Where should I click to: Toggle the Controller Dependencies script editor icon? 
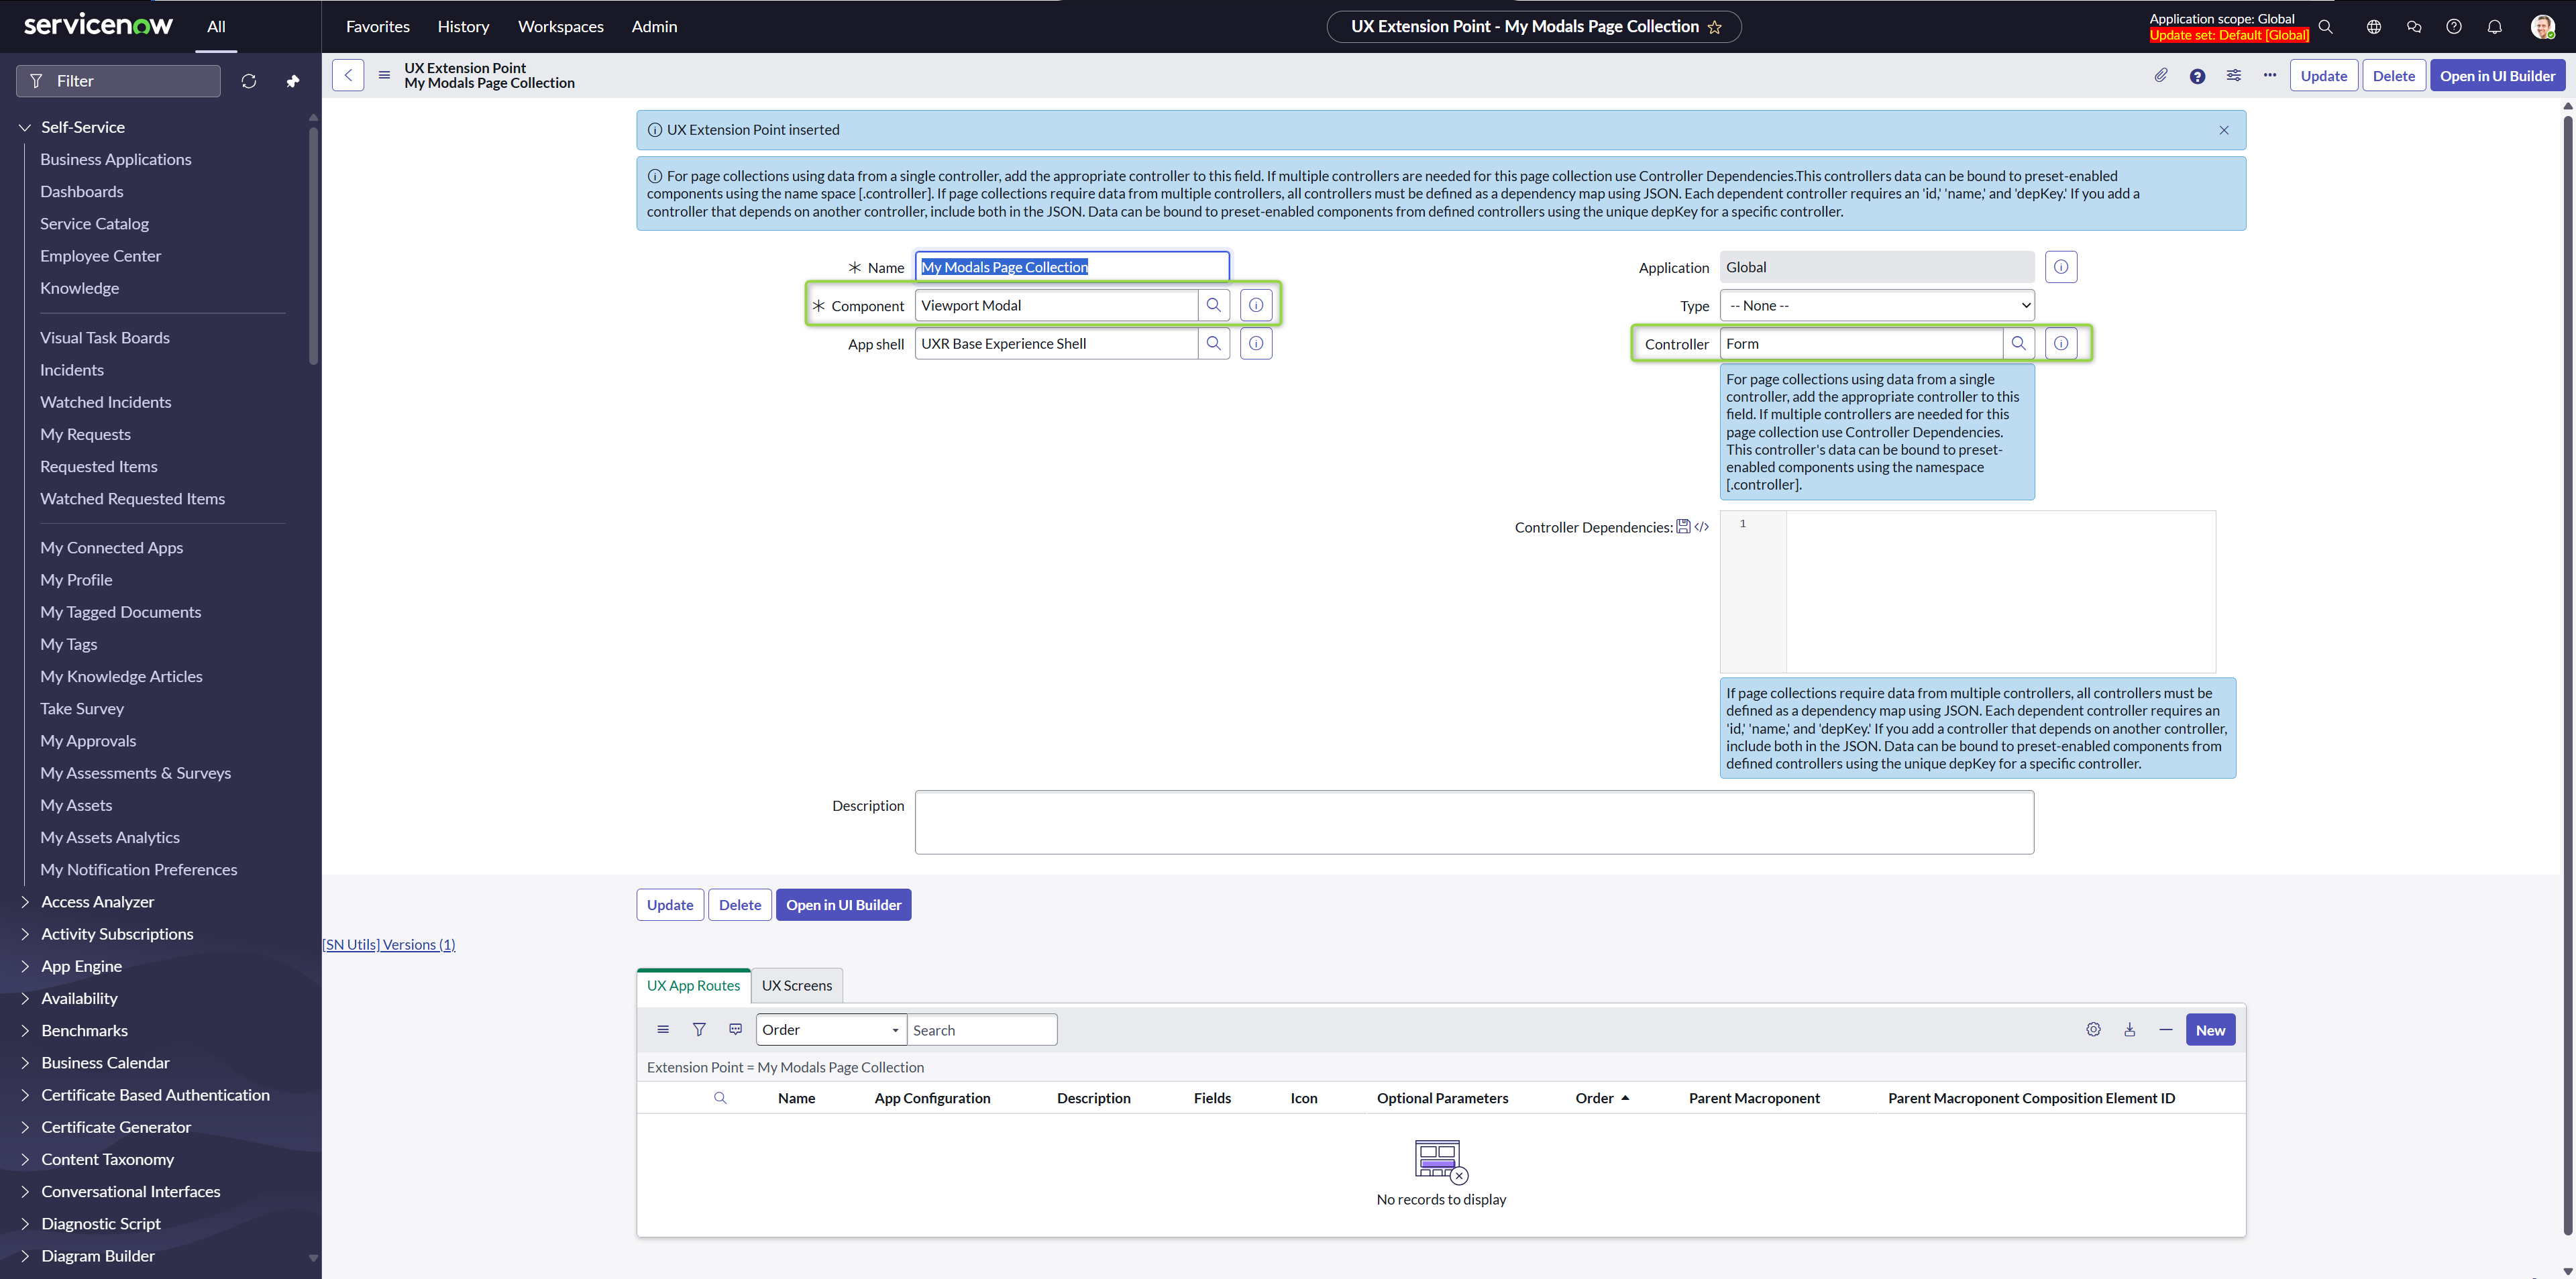click(x=1702, y=527)
